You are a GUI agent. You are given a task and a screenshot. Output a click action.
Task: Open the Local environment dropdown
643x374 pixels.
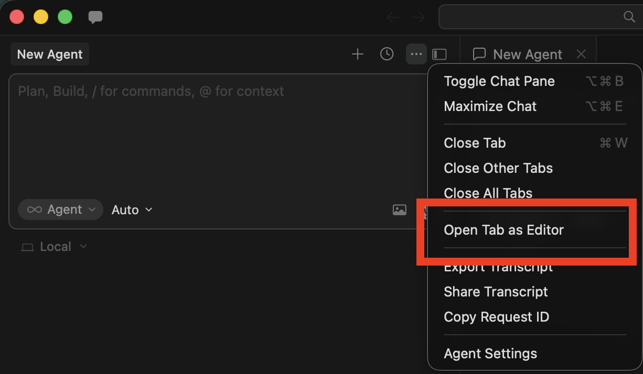[x=53, y=246]
